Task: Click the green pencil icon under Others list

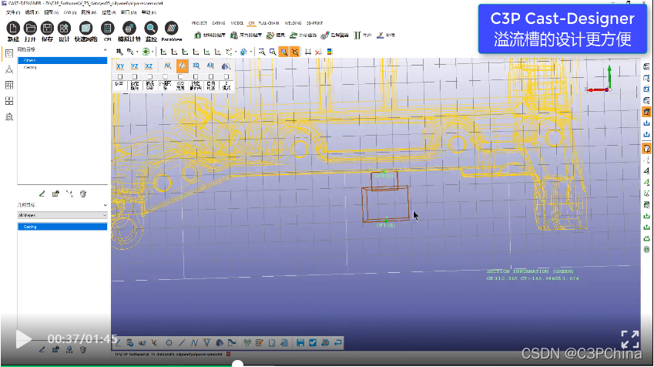Action: click(x=42, y=194)
